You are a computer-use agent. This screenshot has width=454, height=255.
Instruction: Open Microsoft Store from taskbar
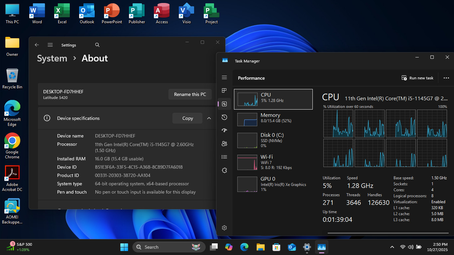[x=276, y=247]
